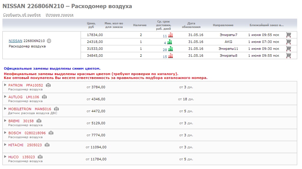The image size is (302, 169).
Task: Click Ближайший заказ column header
Action: [267, 25]
